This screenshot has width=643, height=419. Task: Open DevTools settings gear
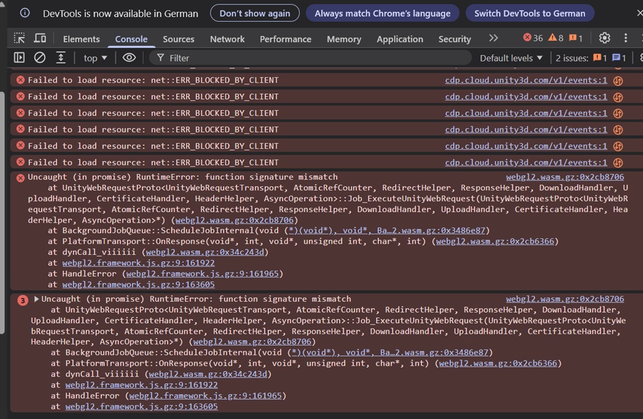point(604,38)
